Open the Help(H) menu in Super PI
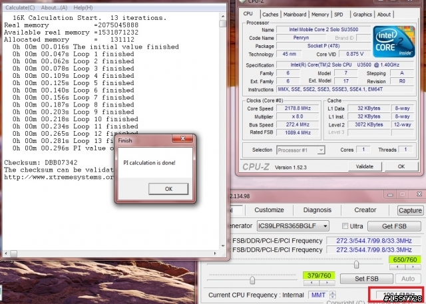Image resolution: width=426 pixels, height=304 pixels. click(x=83, y=7)
